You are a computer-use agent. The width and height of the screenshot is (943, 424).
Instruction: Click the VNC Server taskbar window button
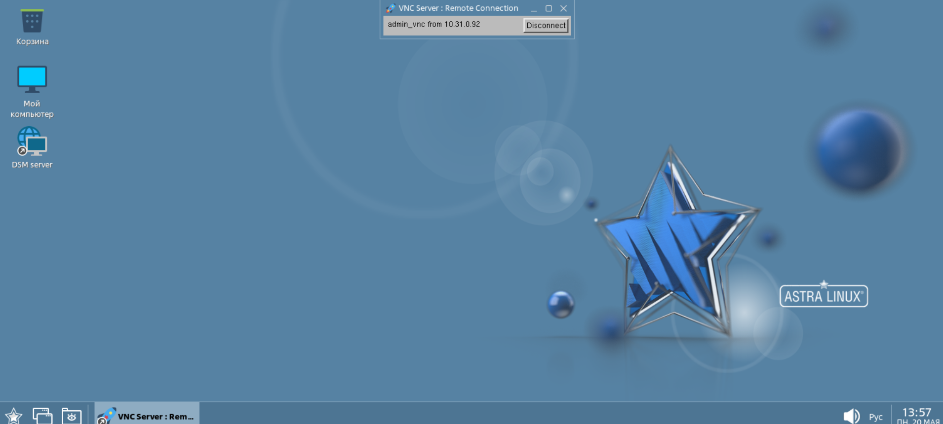(147, 416)
